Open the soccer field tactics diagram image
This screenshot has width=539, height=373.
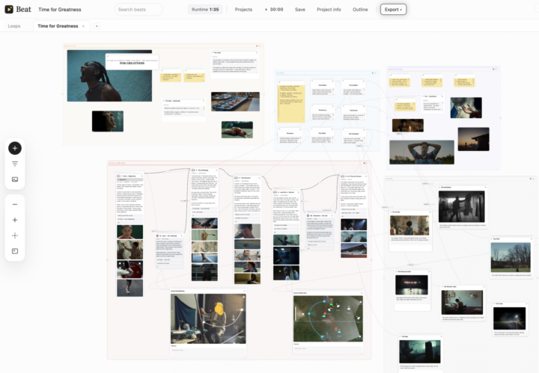(x=328, y=318)
